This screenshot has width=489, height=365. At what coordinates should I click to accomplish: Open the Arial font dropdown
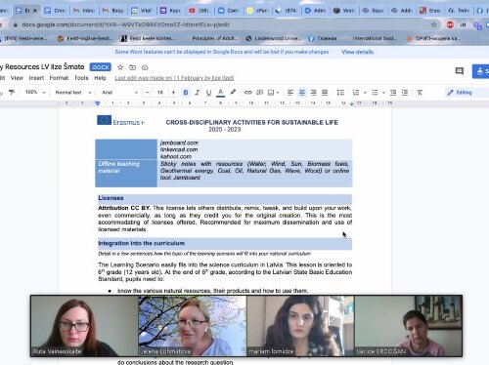[x=119, y=93]
